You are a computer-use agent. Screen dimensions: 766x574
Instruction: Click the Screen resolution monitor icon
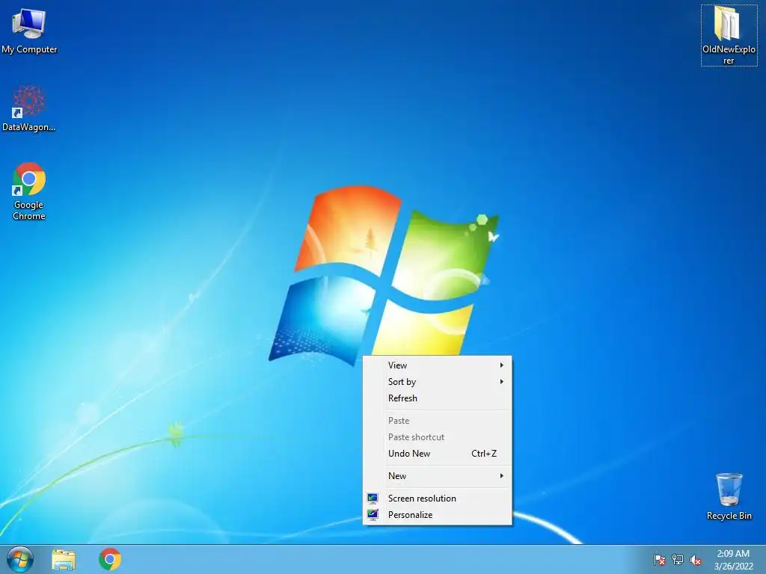tap(373, 499)
